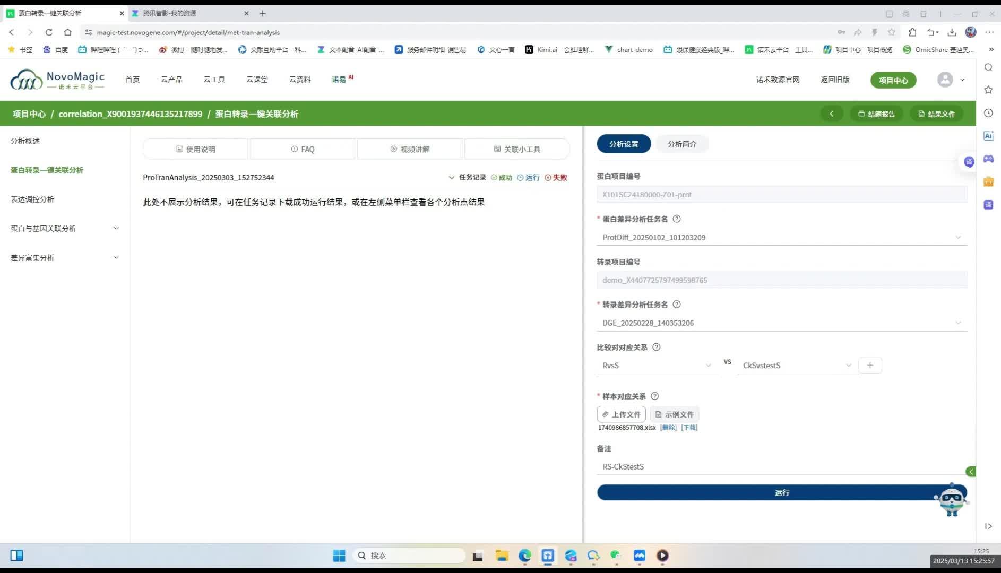Add a comparison pair with the plus button

click(870, 365)
